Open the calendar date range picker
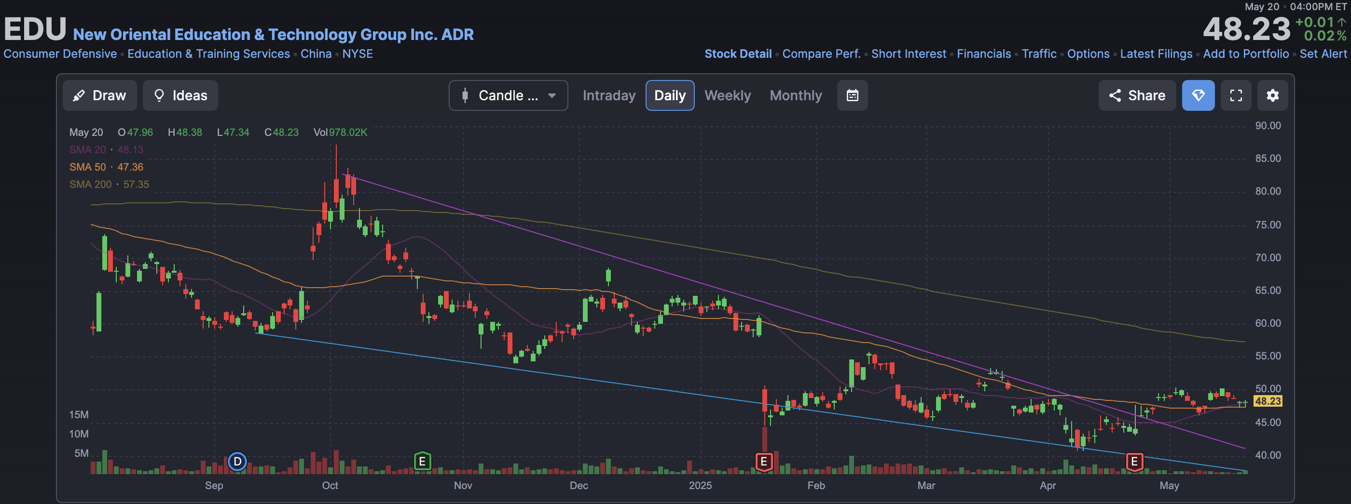The height and width of the screenshot is (504, 1351). 852,95
